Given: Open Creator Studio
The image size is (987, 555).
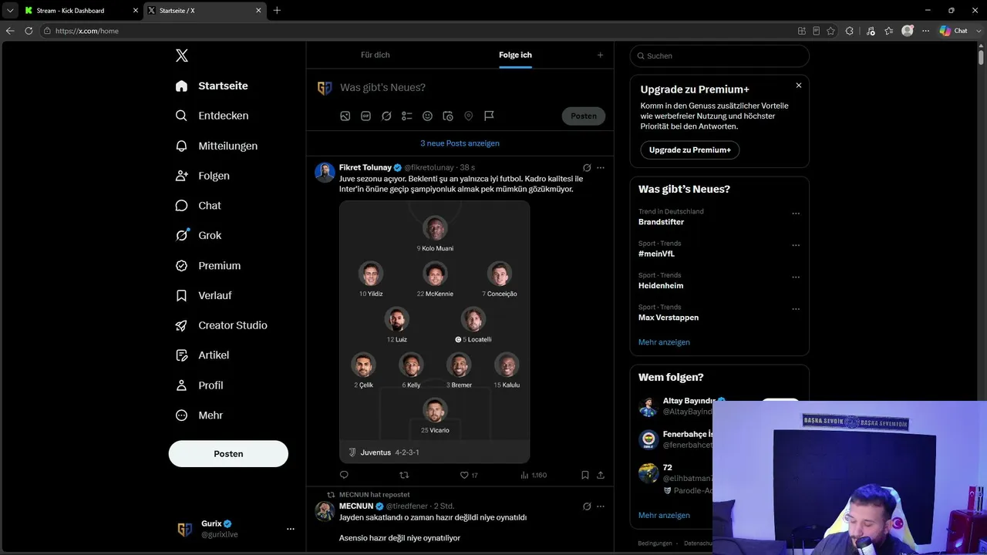Looking at the screenshot, I should 221,325.
